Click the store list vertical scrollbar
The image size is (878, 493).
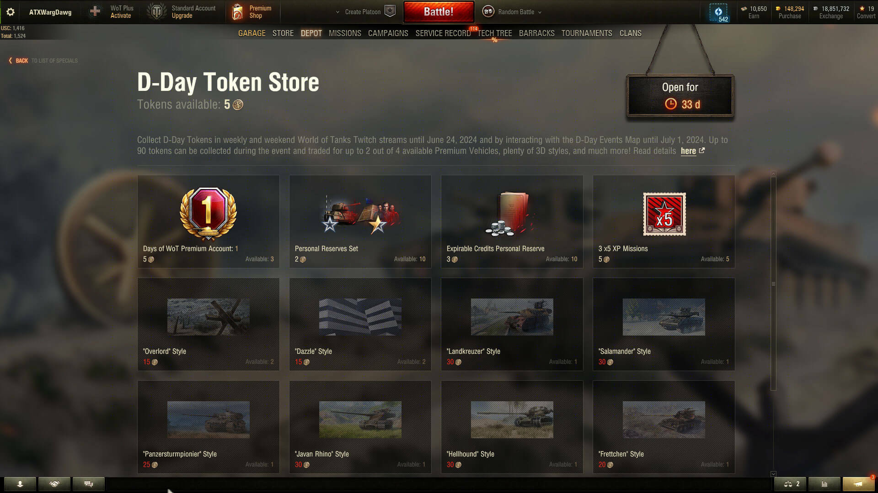click(773, 283)
